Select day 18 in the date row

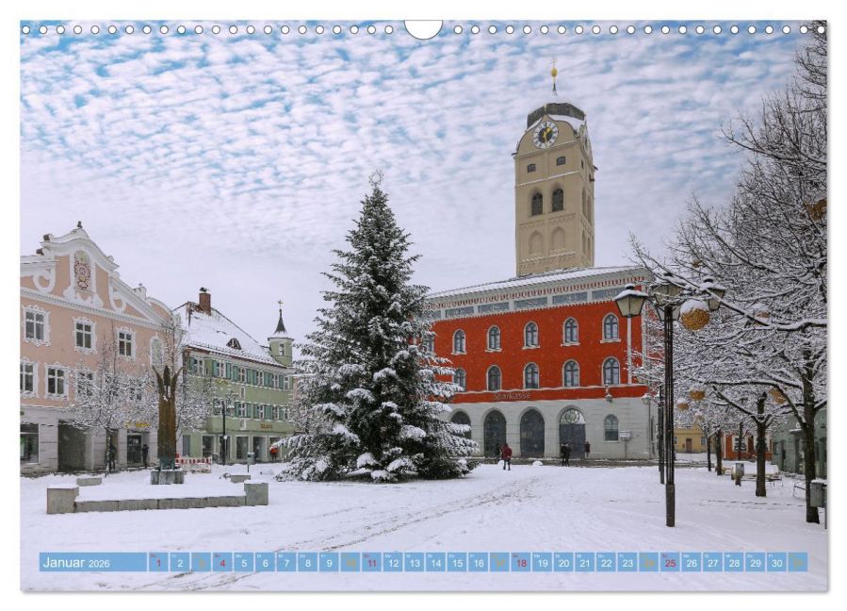pyautogui.click(x=520, y=563)
